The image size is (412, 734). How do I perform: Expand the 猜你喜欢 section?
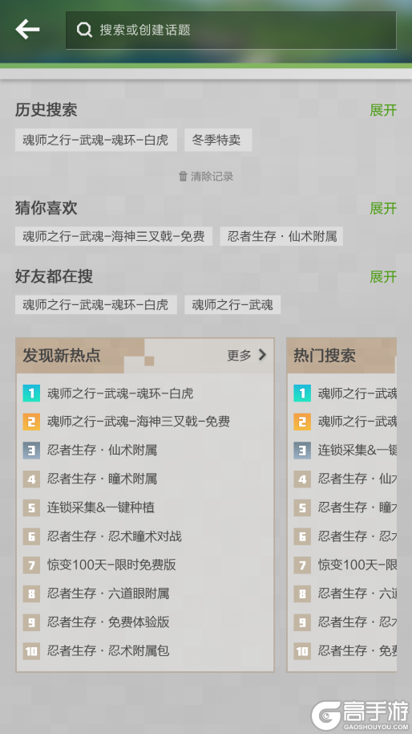383,208
